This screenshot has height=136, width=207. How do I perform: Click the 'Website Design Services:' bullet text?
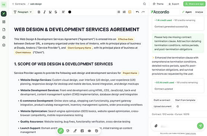coord(36,80)
